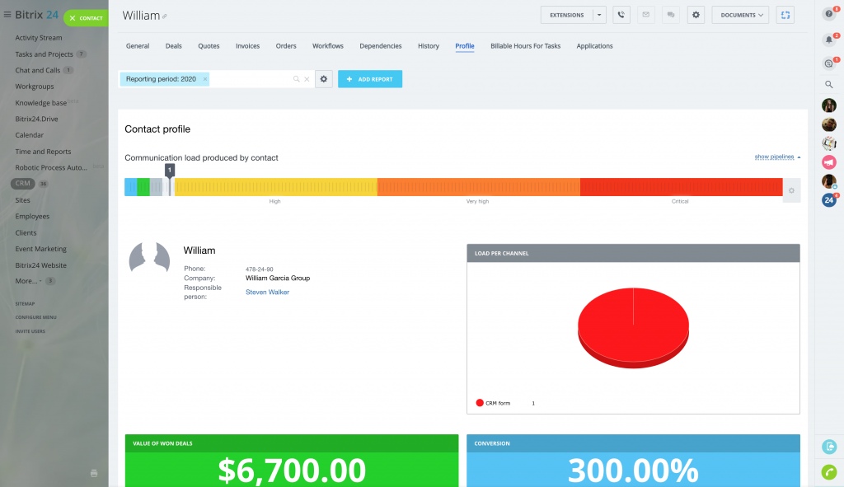Switch to the Deals tab

click(173, 46)
